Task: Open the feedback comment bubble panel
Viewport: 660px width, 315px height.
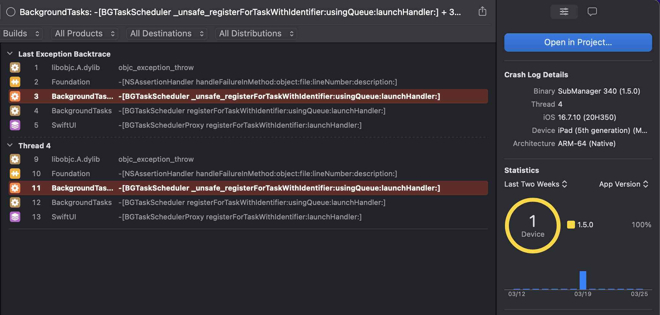Action: click(x=592, y=12)
